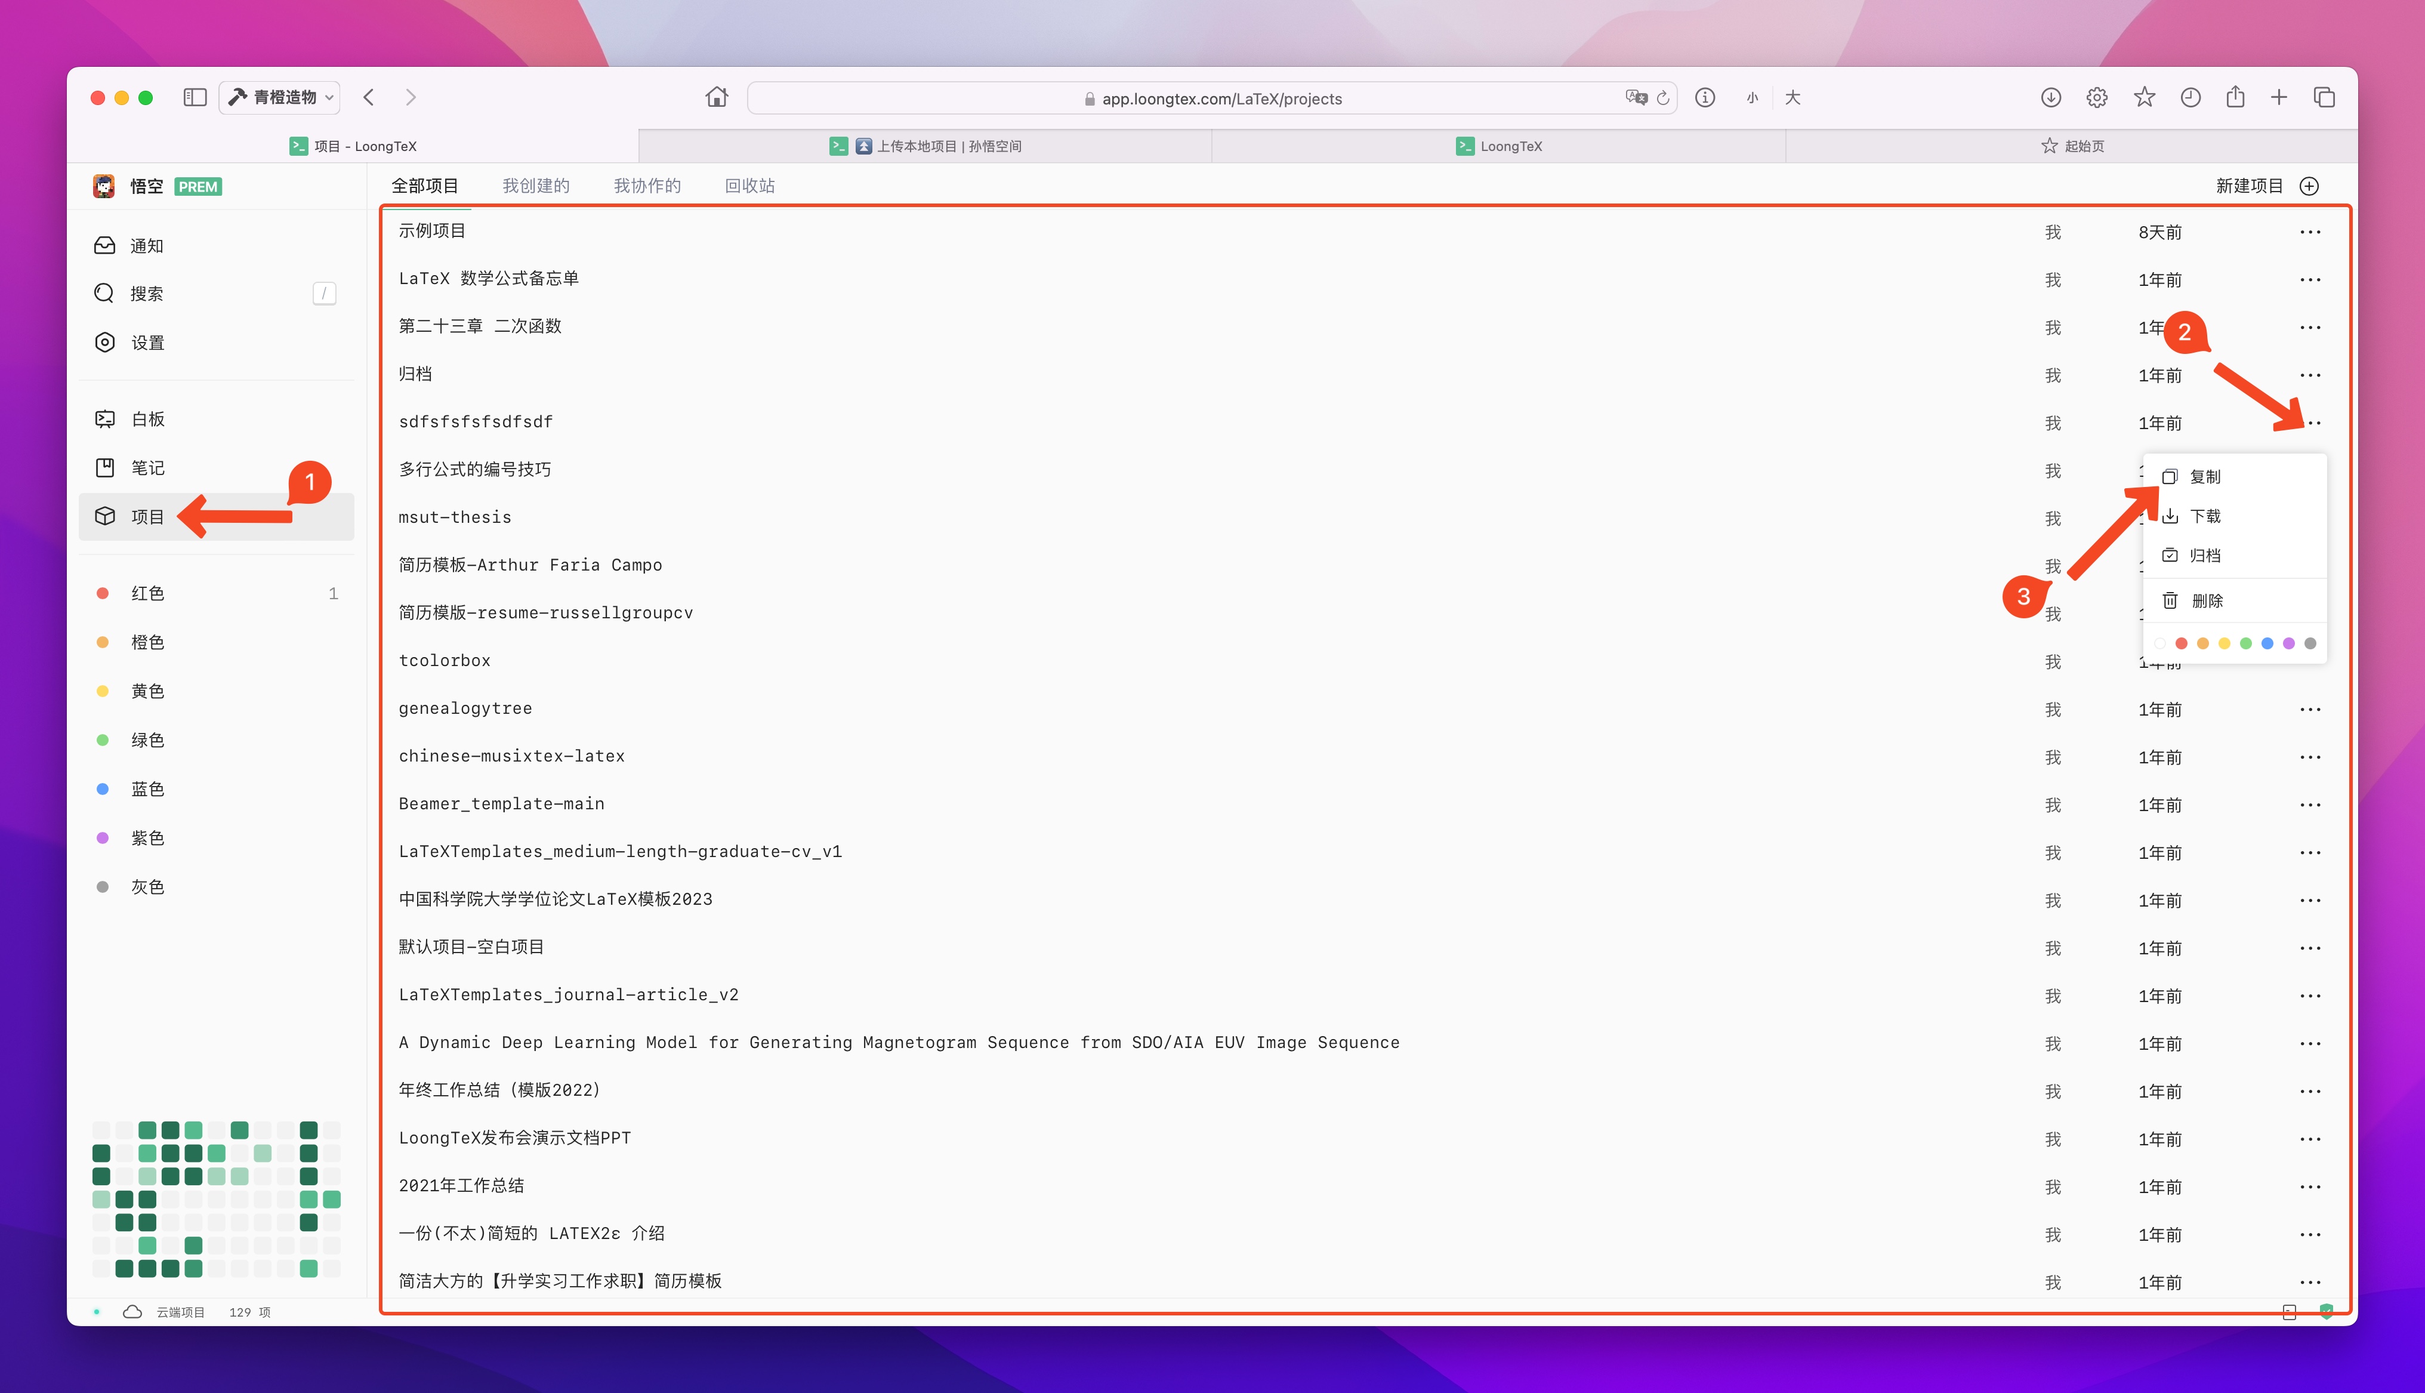Click the browser address bar
Screen dimensions: 2425x1393
1211,98
